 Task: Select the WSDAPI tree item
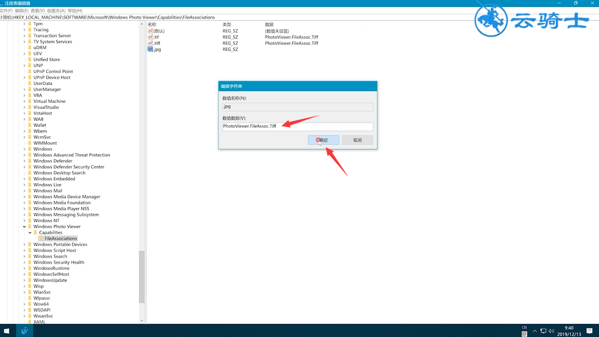coord(42,310)
